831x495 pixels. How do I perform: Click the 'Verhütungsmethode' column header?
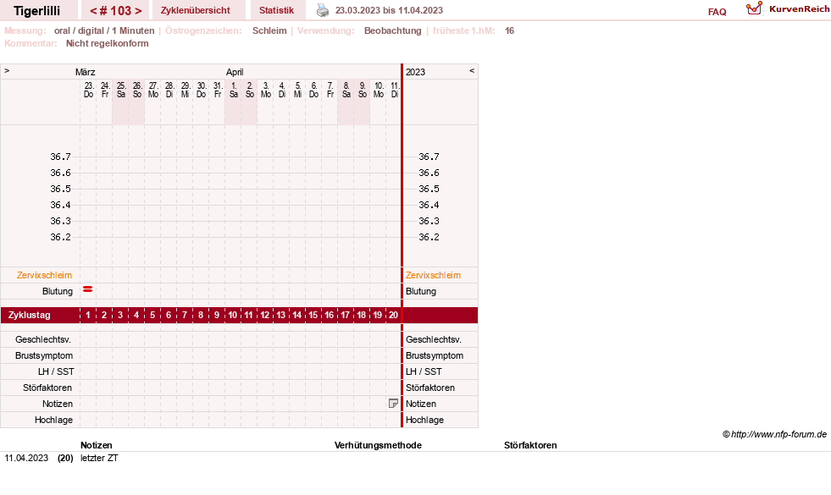pyautogui.click(x=378, y=445)
